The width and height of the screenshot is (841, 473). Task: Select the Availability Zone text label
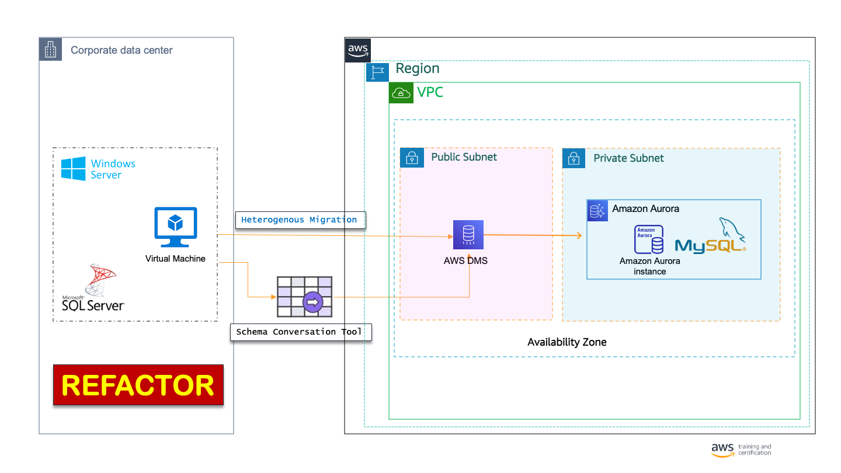point(567,342)
